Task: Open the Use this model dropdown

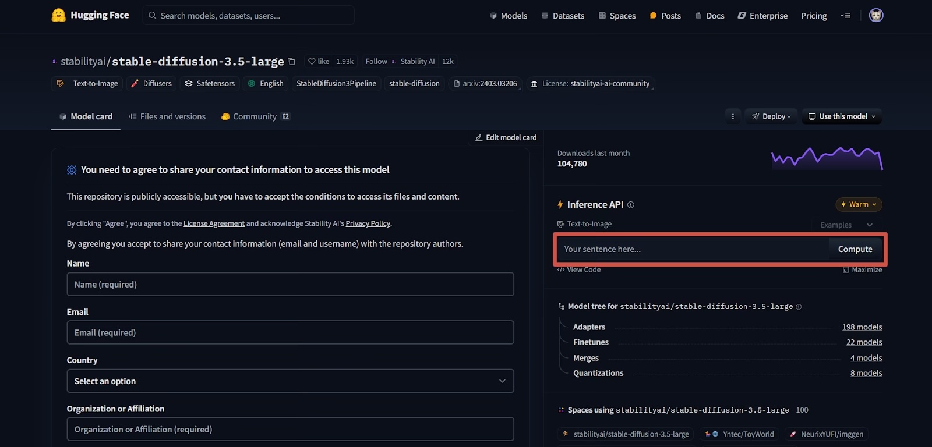Action: 842,116
